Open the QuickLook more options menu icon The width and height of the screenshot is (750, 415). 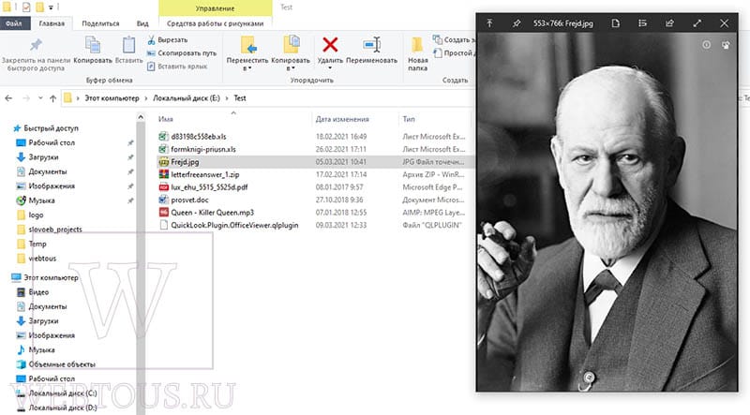[642, 22]
